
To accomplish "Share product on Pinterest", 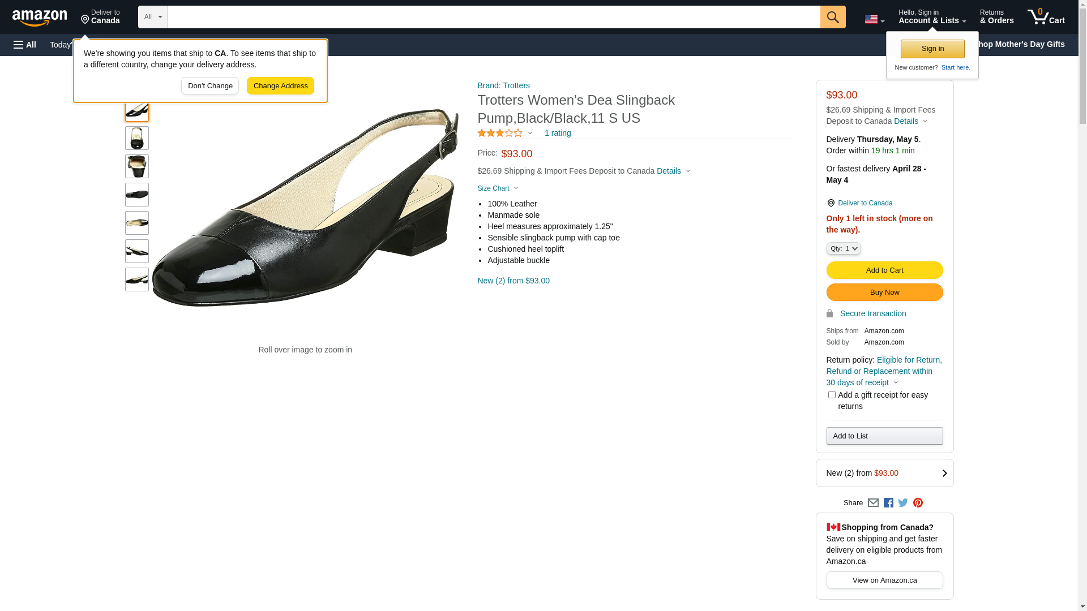I will click(x=918, y=503).
